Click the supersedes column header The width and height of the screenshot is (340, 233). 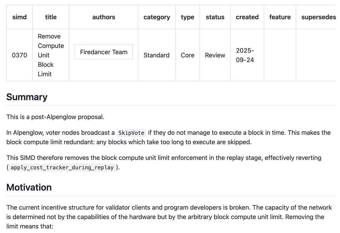click(x=318, y=17)
